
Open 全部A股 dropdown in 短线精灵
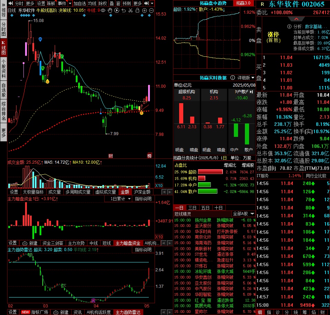tap(243, 214)
